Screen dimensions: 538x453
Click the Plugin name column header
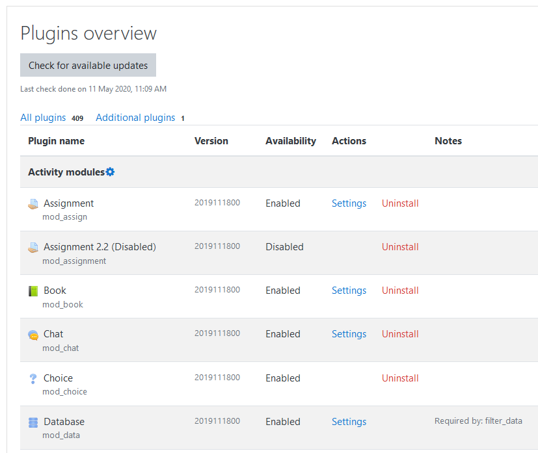tap(56, 141)
